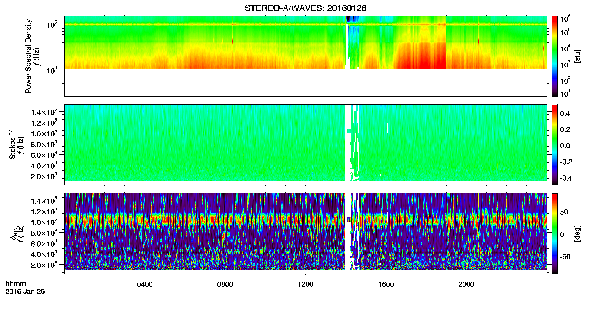This screenshot has width=611, height=314.
Task: Click the power spectral density colorbar
Action: (554, 56)
